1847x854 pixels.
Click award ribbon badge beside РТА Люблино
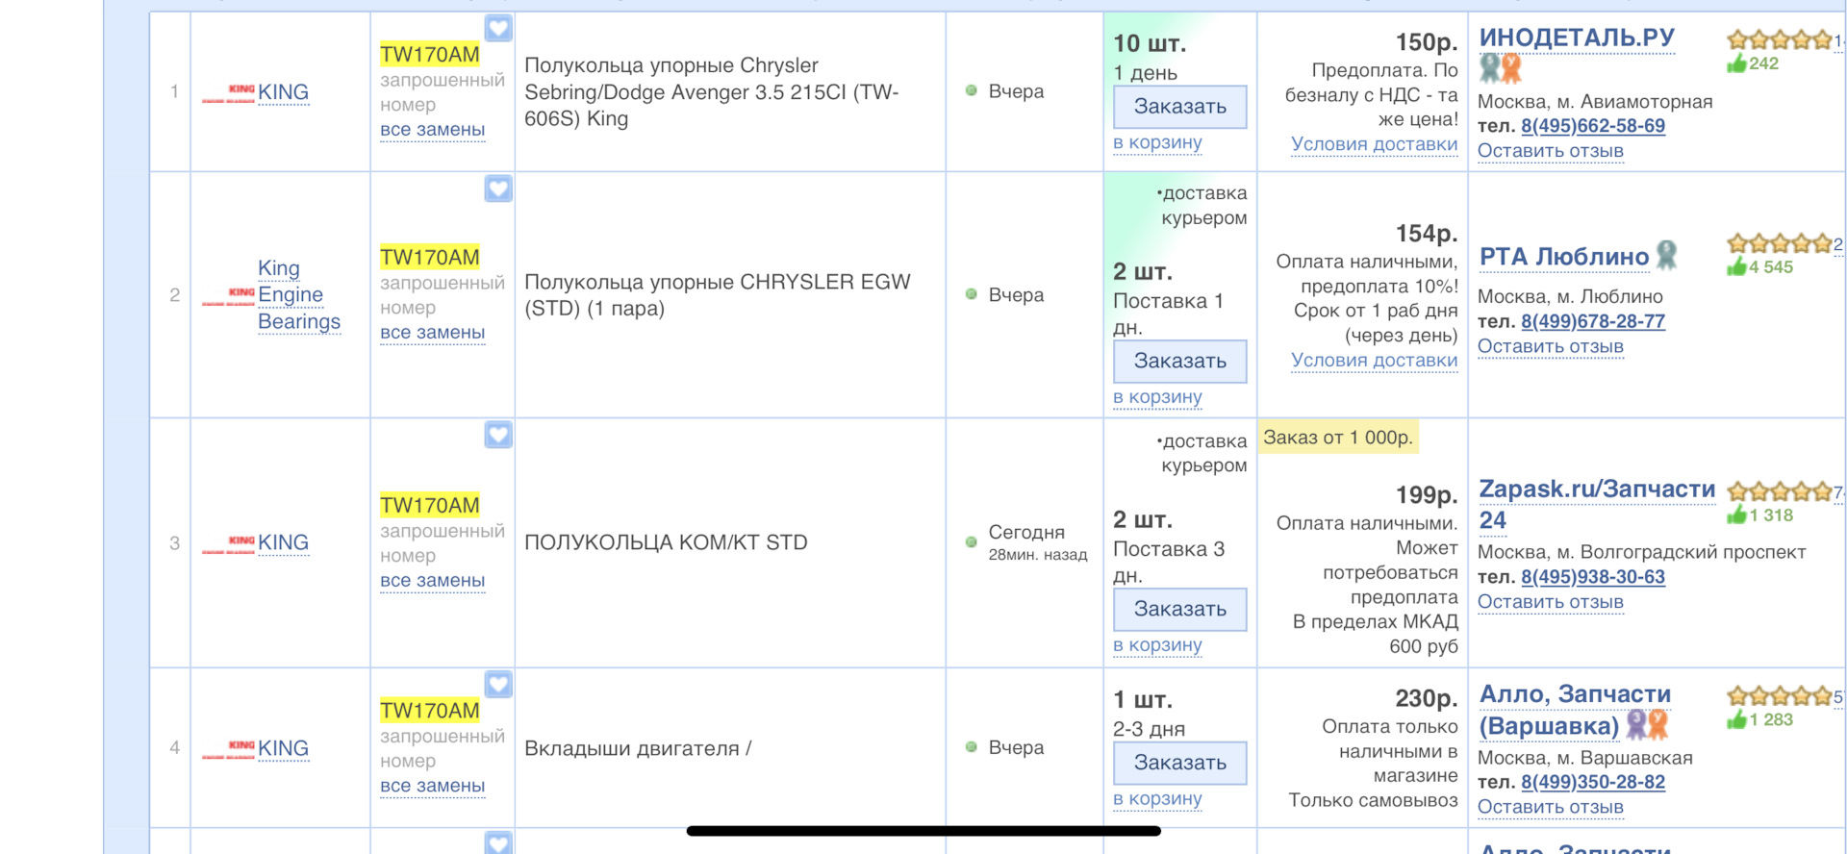click(1667, 256)
